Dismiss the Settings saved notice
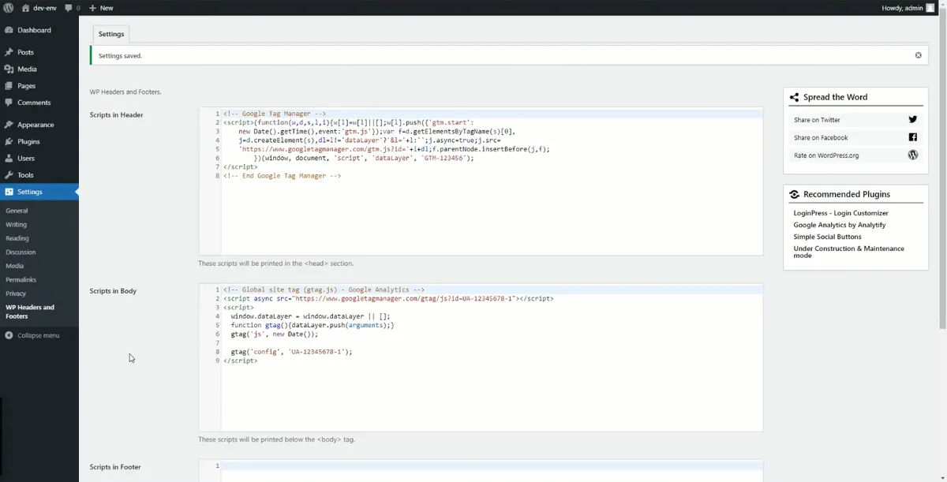 coord(918,55)
